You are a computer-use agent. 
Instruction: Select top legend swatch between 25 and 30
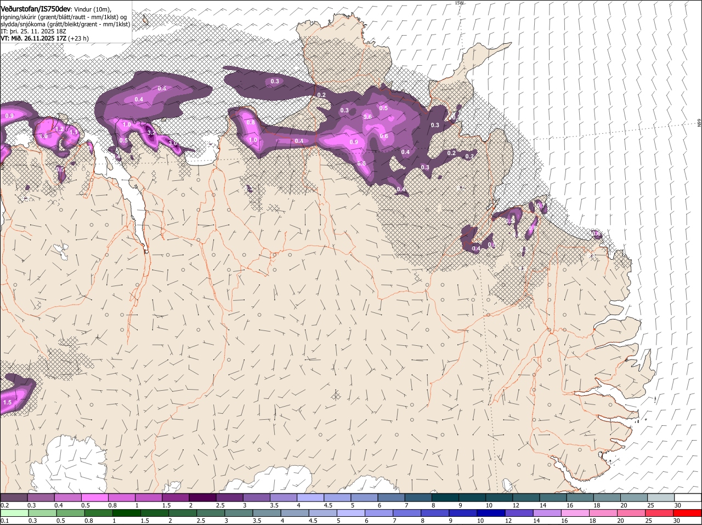pos(661,497)
